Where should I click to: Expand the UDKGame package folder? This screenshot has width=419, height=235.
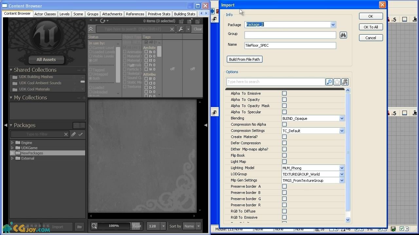coord(12,148)
